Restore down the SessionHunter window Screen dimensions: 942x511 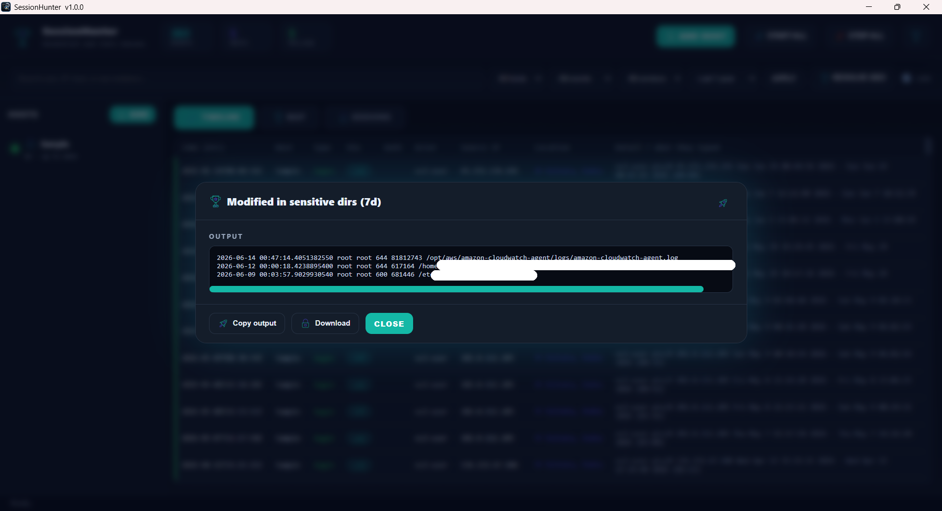(897, 7)
